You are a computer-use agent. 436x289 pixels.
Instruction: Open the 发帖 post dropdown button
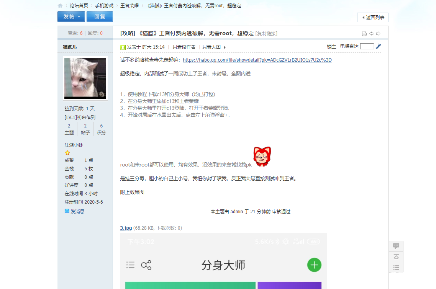(x=71, y=17)
